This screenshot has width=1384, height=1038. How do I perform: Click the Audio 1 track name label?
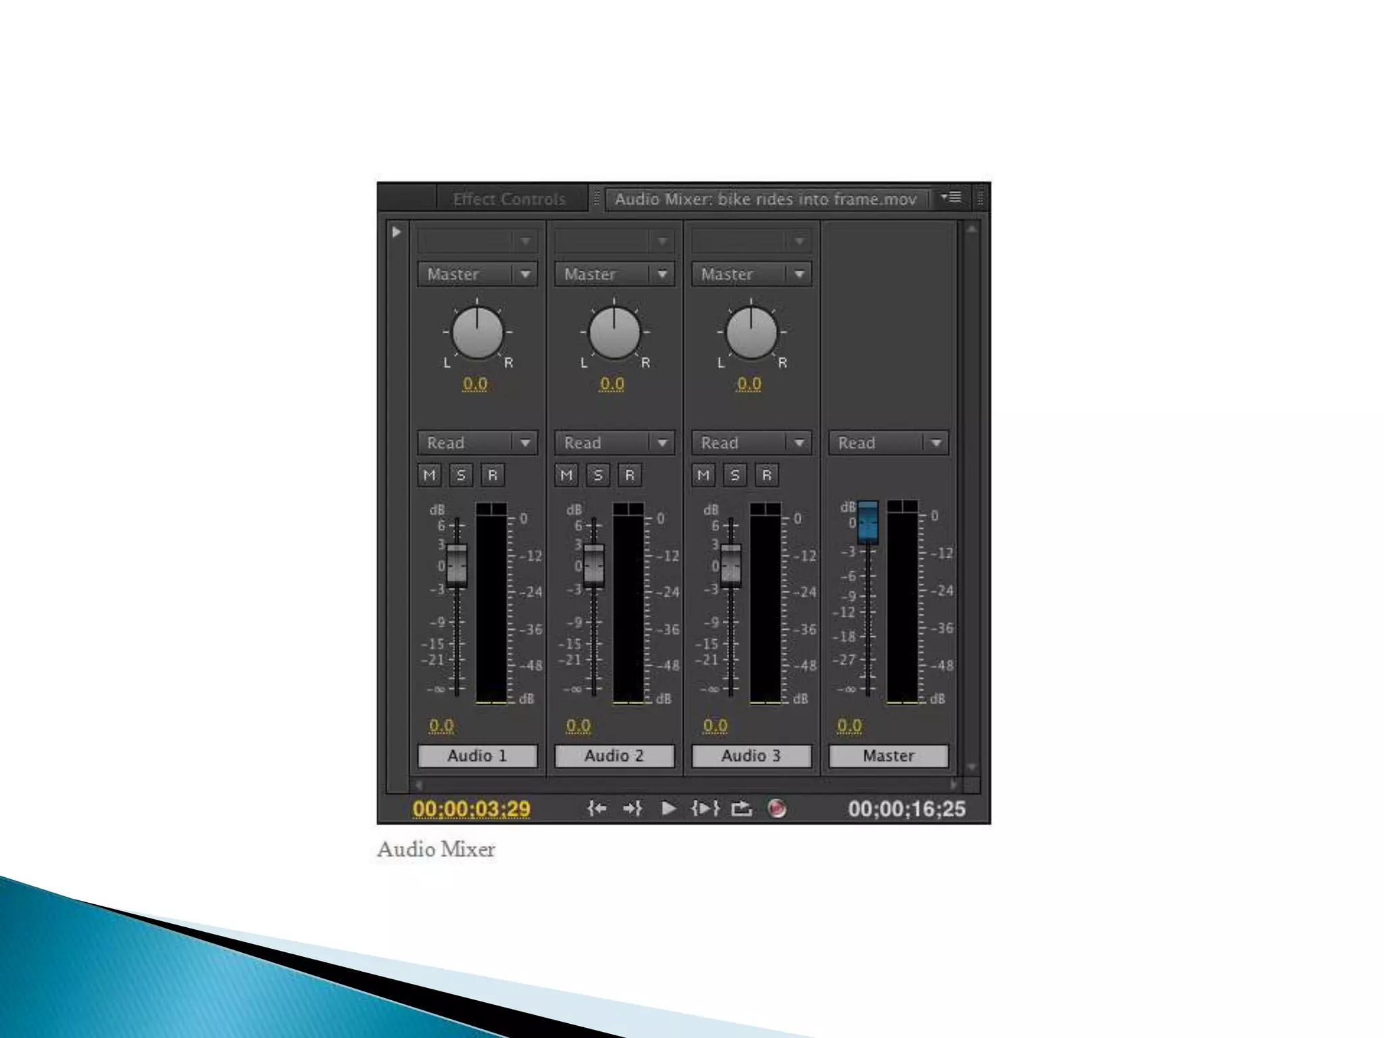point(477,756)
